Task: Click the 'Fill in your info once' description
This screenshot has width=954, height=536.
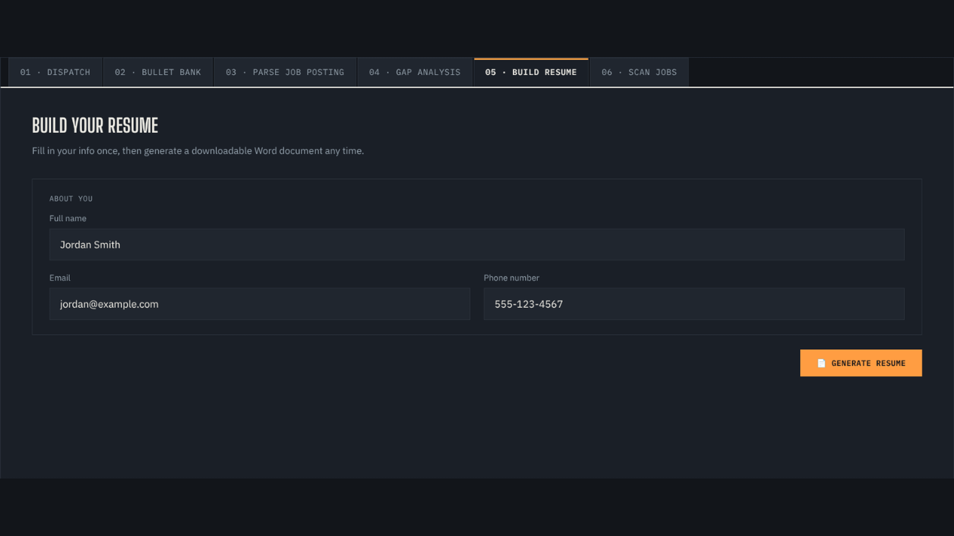Action: click(198, 151)
